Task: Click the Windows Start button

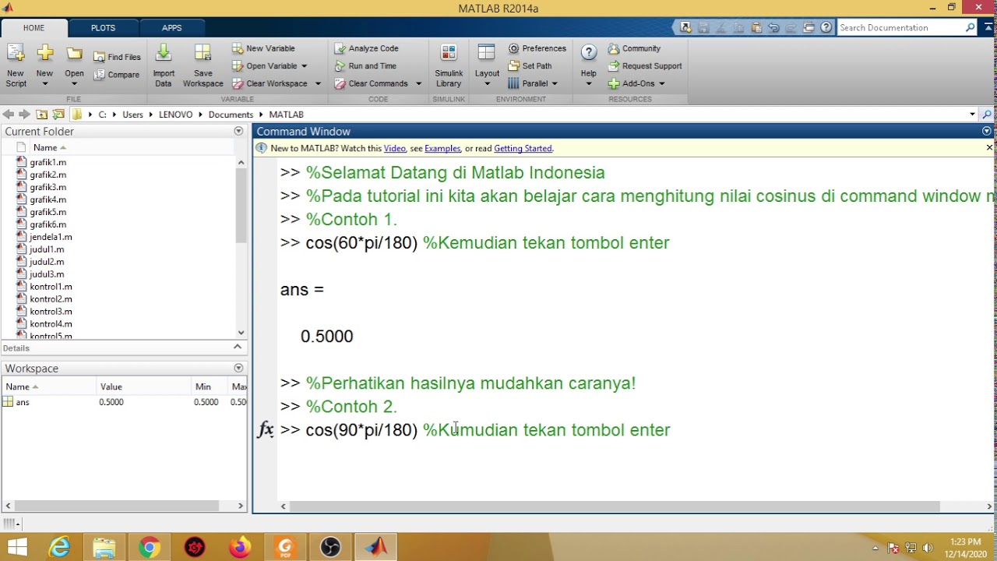Action: pyautogui.click(x=17, y=547)
